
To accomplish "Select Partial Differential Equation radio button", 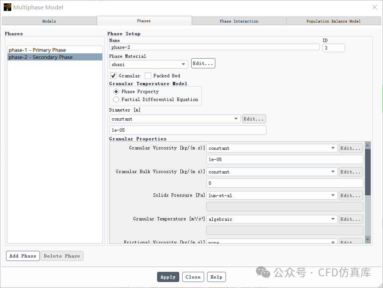I will coord(116,100).
